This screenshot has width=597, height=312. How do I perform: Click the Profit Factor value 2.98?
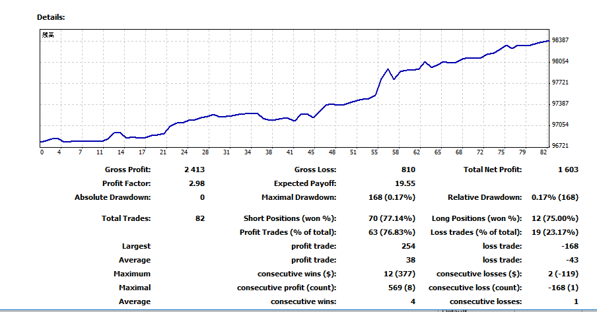(x=197, y=183)
